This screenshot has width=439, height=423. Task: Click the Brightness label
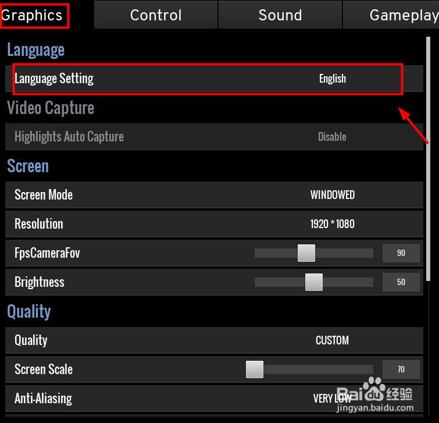40,282
